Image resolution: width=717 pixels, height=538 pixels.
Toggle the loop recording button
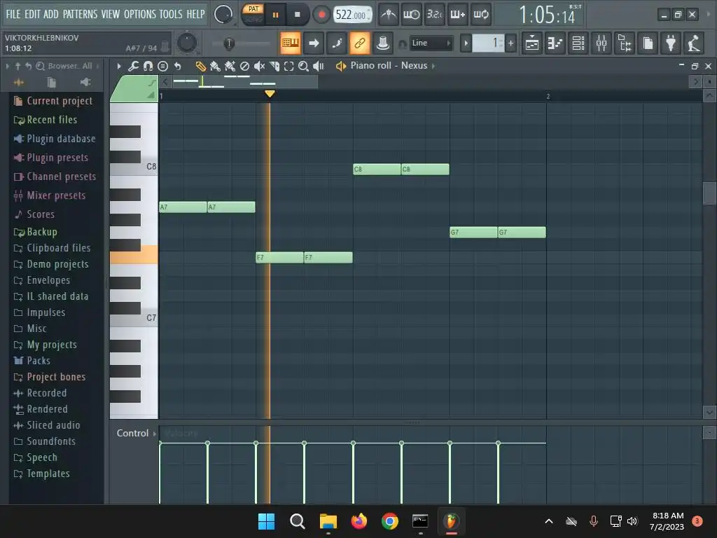pos(480,15)
